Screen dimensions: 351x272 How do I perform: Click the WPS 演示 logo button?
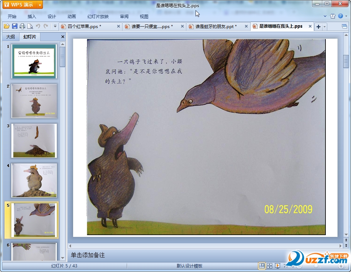click(x=20, y=5)
